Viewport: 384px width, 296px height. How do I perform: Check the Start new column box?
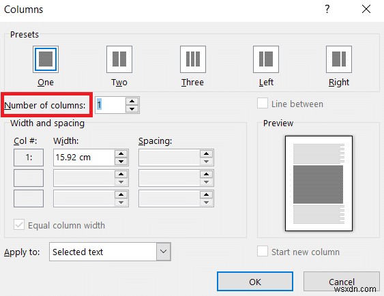(x=263, y=251)
